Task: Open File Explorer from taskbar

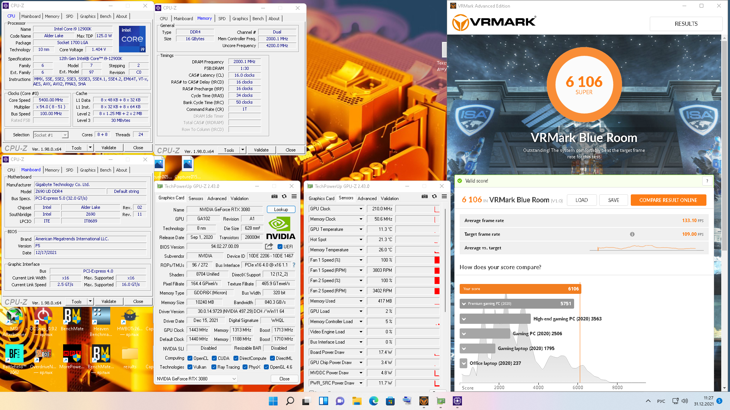Action: (357, 401)
